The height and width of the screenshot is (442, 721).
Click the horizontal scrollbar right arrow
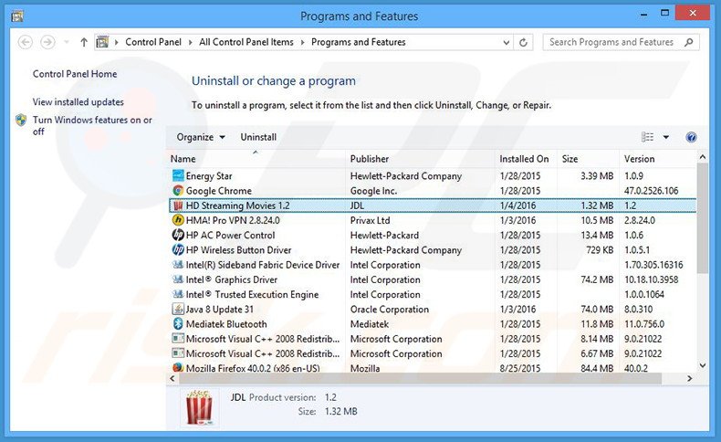pos(689,378)
